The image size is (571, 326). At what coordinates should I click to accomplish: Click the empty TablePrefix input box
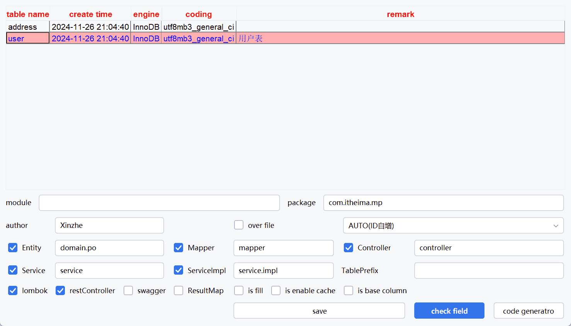489,270
